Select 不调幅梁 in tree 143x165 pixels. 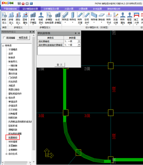tap(13, 49)
